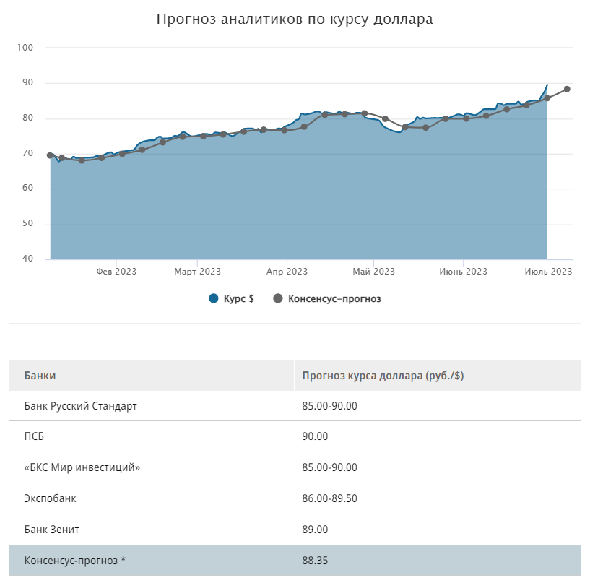
Task: Click the gray Консенсус-прогноз legend dot
Action: pos(277,298)
